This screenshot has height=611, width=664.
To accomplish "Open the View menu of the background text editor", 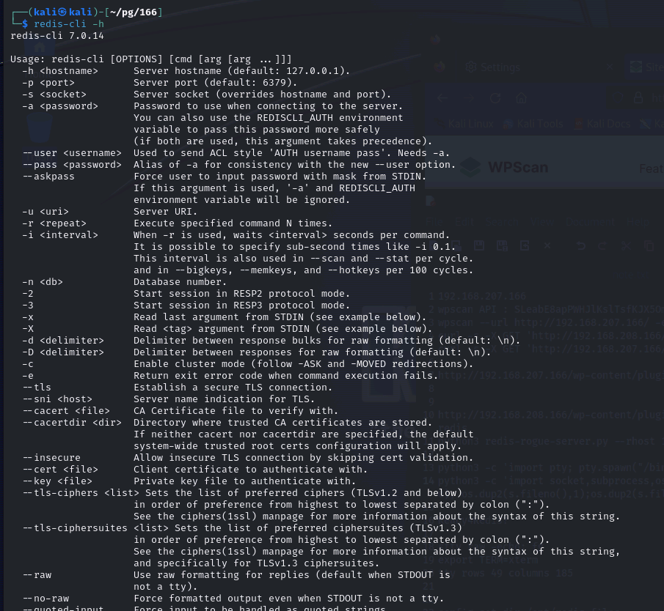I will coord(542,221).
